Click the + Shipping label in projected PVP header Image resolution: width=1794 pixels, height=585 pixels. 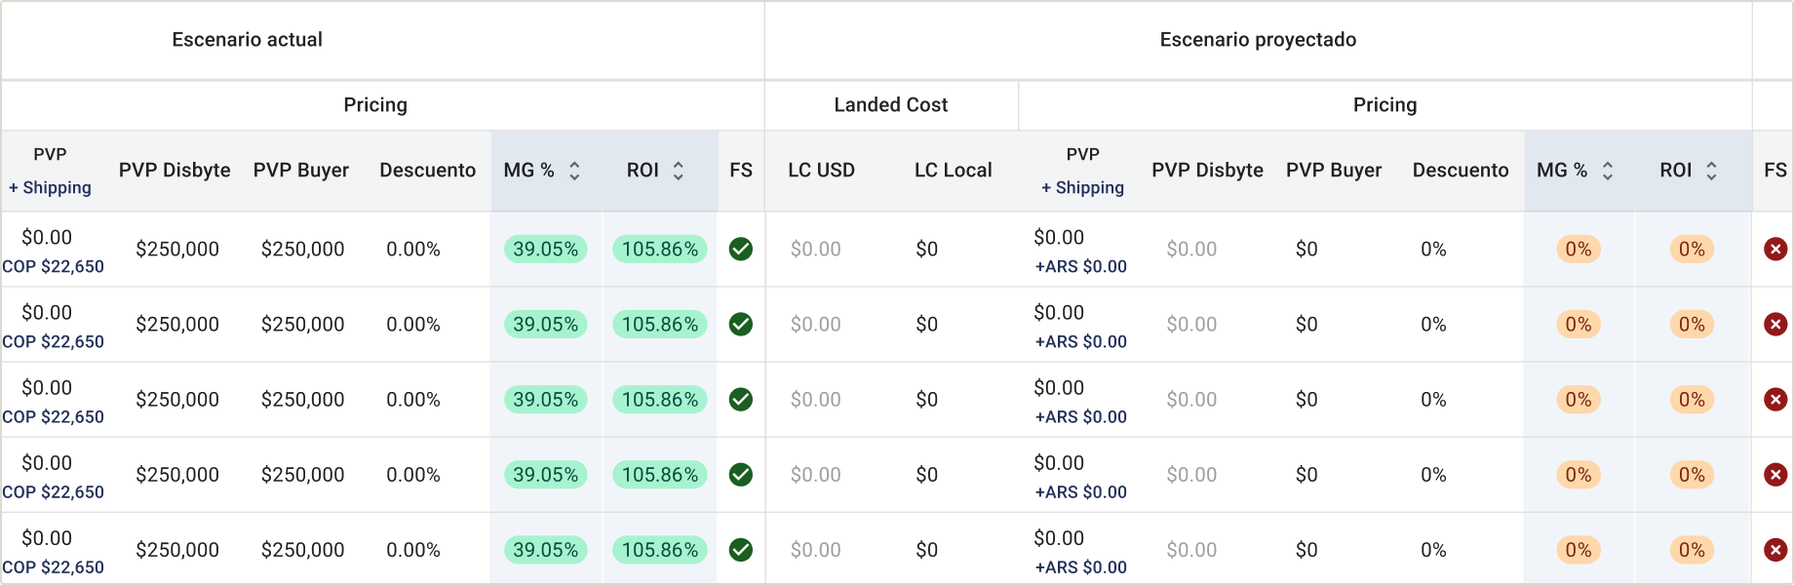1082,187
